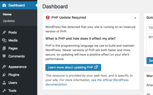The image size is (153, 95).
Task: Open the Updates submenu
Action: pos(9,21)
